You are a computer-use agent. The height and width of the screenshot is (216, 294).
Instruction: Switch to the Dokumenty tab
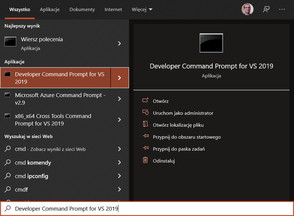point(82,10)
